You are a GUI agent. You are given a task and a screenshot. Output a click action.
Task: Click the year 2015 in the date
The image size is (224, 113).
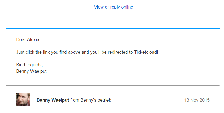coord(205,100)
